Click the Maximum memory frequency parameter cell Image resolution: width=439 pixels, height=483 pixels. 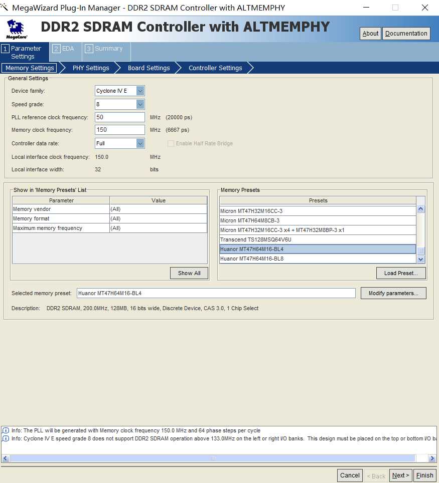point(61,228)
